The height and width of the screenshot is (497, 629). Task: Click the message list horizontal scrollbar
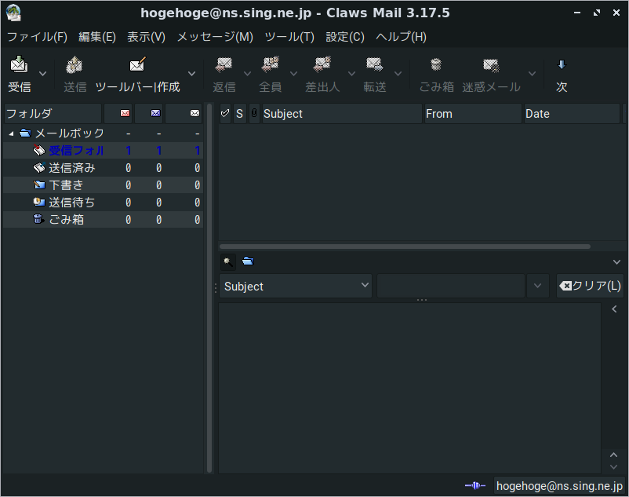click(x=405, y=247)
